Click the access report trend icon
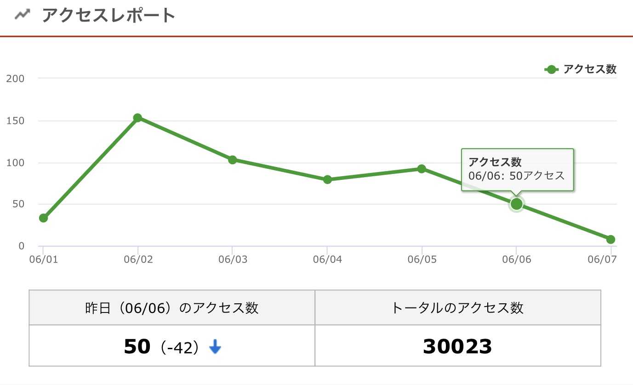The width and height of the screenshot is (633, 385). 22,15
